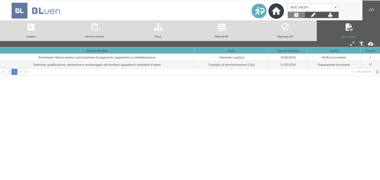
Task: Clear filters with funnel icon
Action: pyautogui.click(x=361, y=44)
